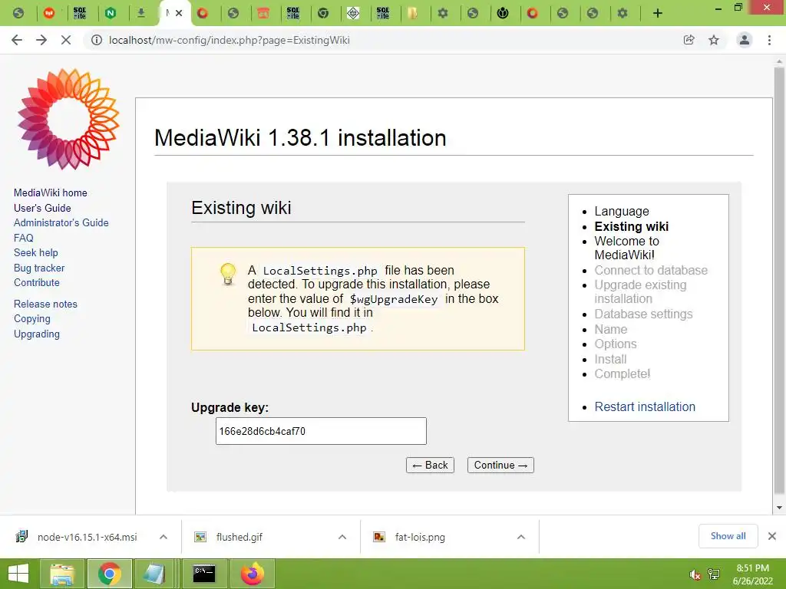This screenshot has width=786, height=589.
Task: Click the Chrome taskbar icon
Action: coord(110,574)
